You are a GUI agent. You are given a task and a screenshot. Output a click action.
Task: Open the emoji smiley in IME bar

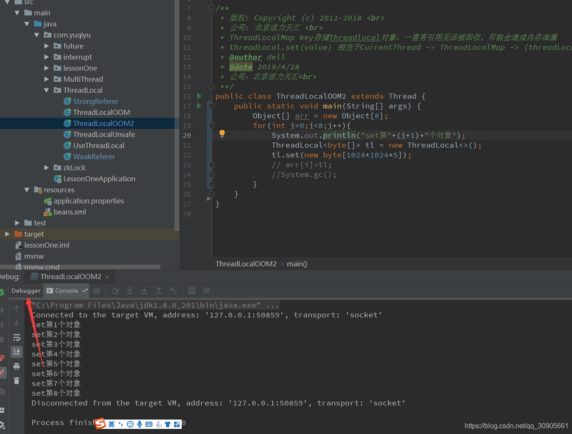130,424
